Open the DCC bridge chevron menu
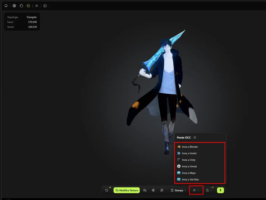The width and height of the screenshot is (266, 200). [x=198, y=190]
